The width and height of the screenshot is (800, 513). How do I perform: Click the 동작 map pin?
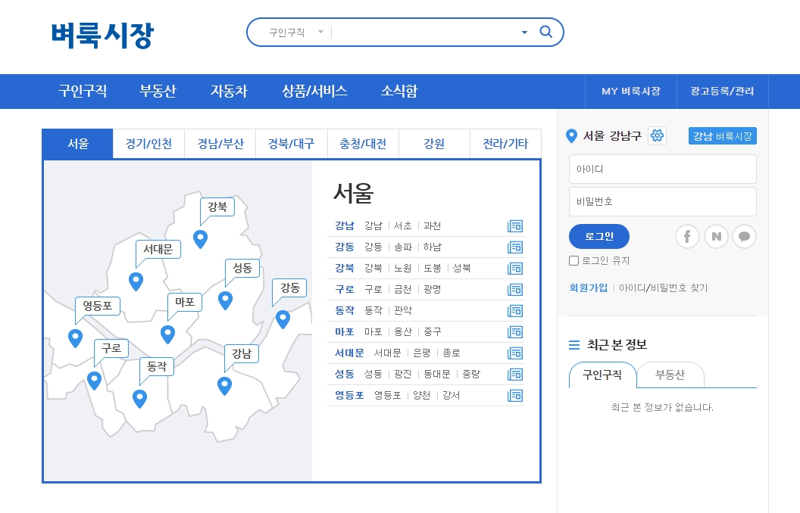coord(140,399)
